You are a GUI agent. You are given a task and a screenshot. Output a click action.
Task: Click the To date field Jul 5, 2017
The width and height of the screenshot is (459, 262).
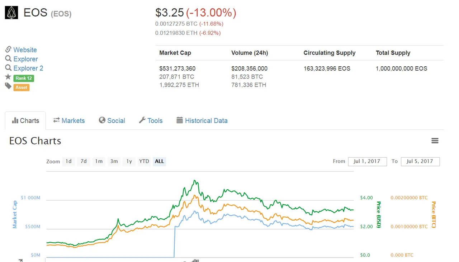[420, 161]
